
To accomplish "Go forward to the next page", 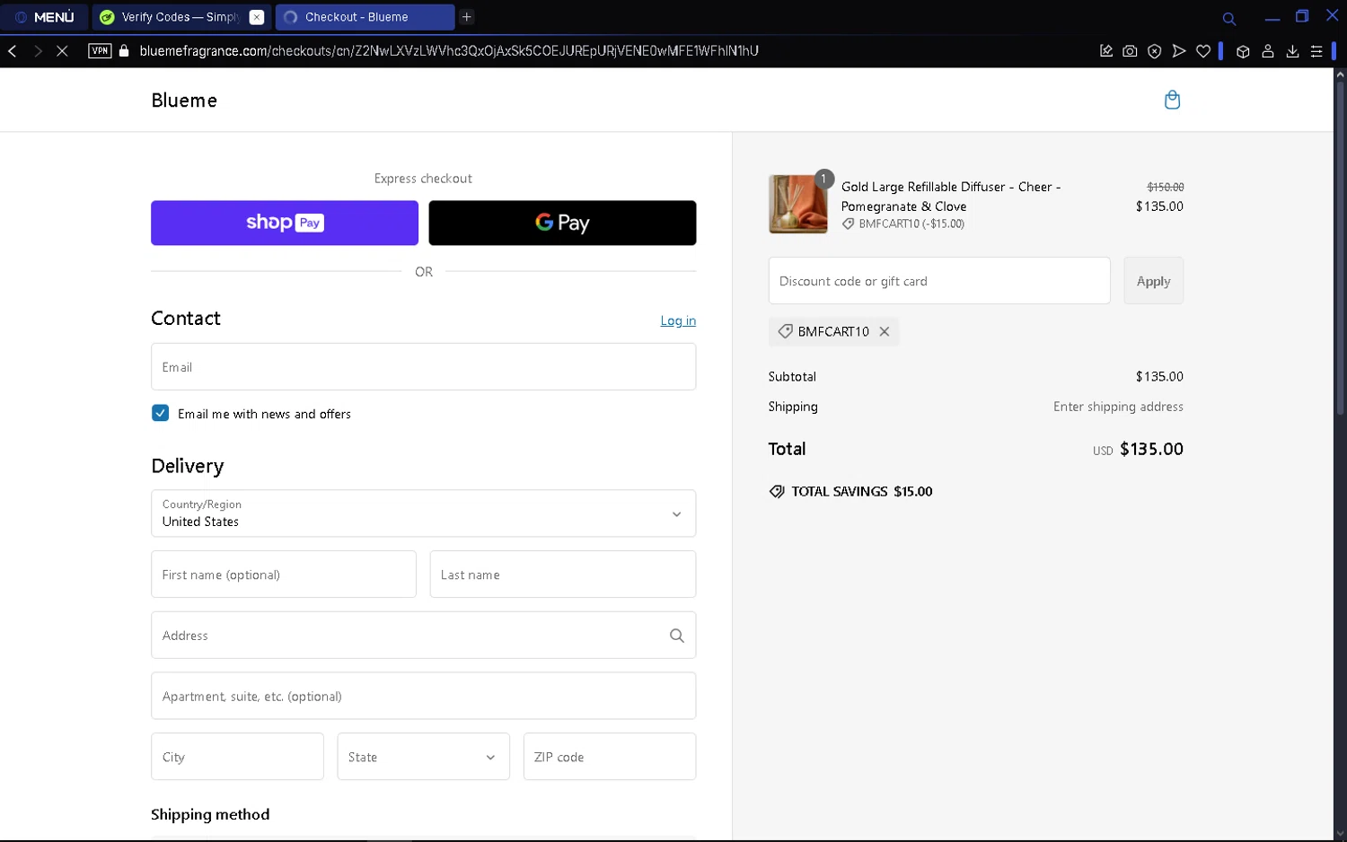I will [x=38, y=51].
